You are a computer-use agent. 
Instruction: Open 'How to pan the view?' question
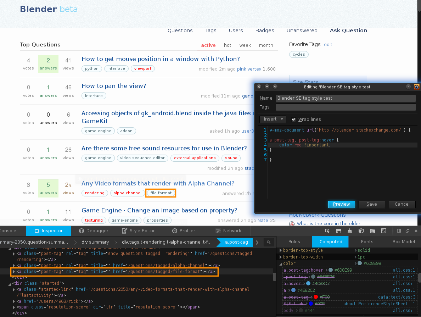(x=114, y=86)
